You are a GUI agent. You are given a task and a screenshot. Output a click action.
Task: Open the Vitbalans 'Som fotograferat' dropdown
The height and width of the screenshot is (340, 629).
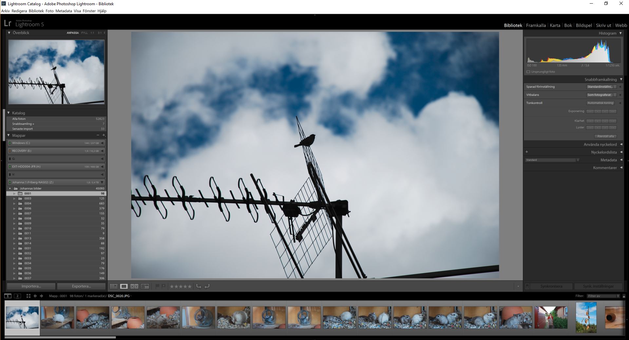pyautogui.click(x=600, y=95)
